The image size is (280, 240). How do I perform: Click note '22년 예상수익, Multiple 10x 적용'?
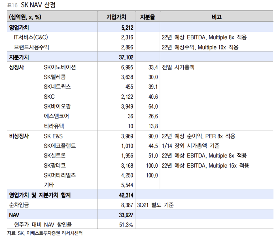tap(200, 47)
